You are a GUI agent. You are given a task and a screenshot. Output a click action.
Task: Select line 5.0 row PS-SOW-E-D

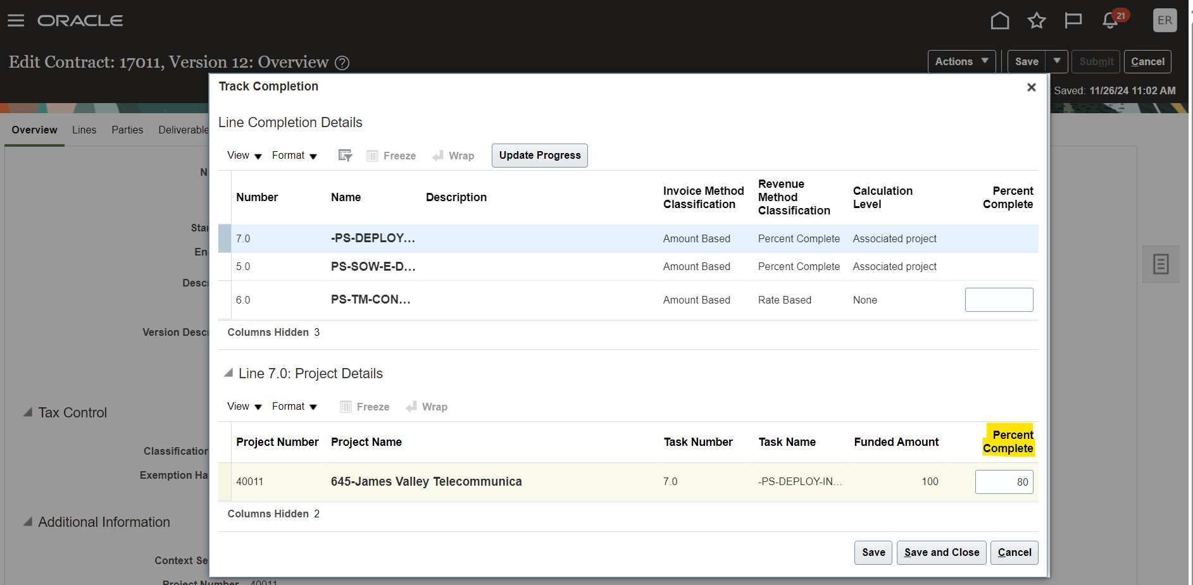[628, 266]
